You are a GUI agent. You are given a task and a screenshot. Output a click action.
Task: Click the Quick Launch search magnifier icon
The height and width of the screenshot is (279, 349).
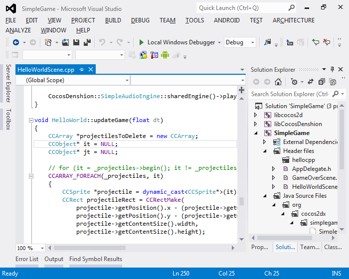coord(291,8)
